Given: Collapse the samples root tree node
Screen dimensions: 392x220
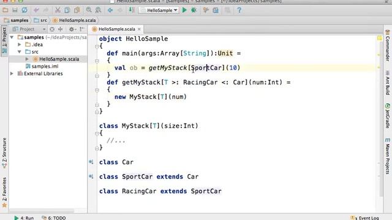Looking at the screenshot, I should point(12,37).
